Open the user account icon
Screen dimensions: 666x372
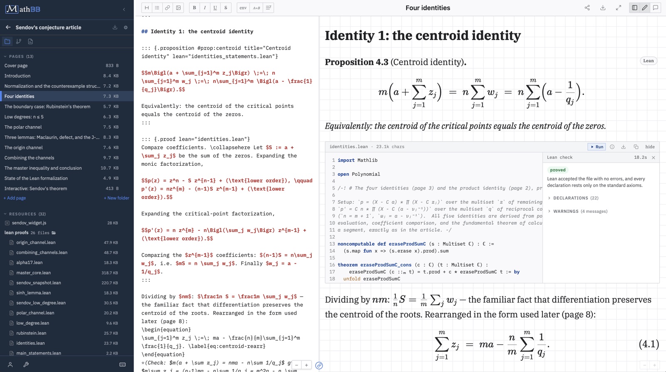pyautogui.click(x=10, y=365)
